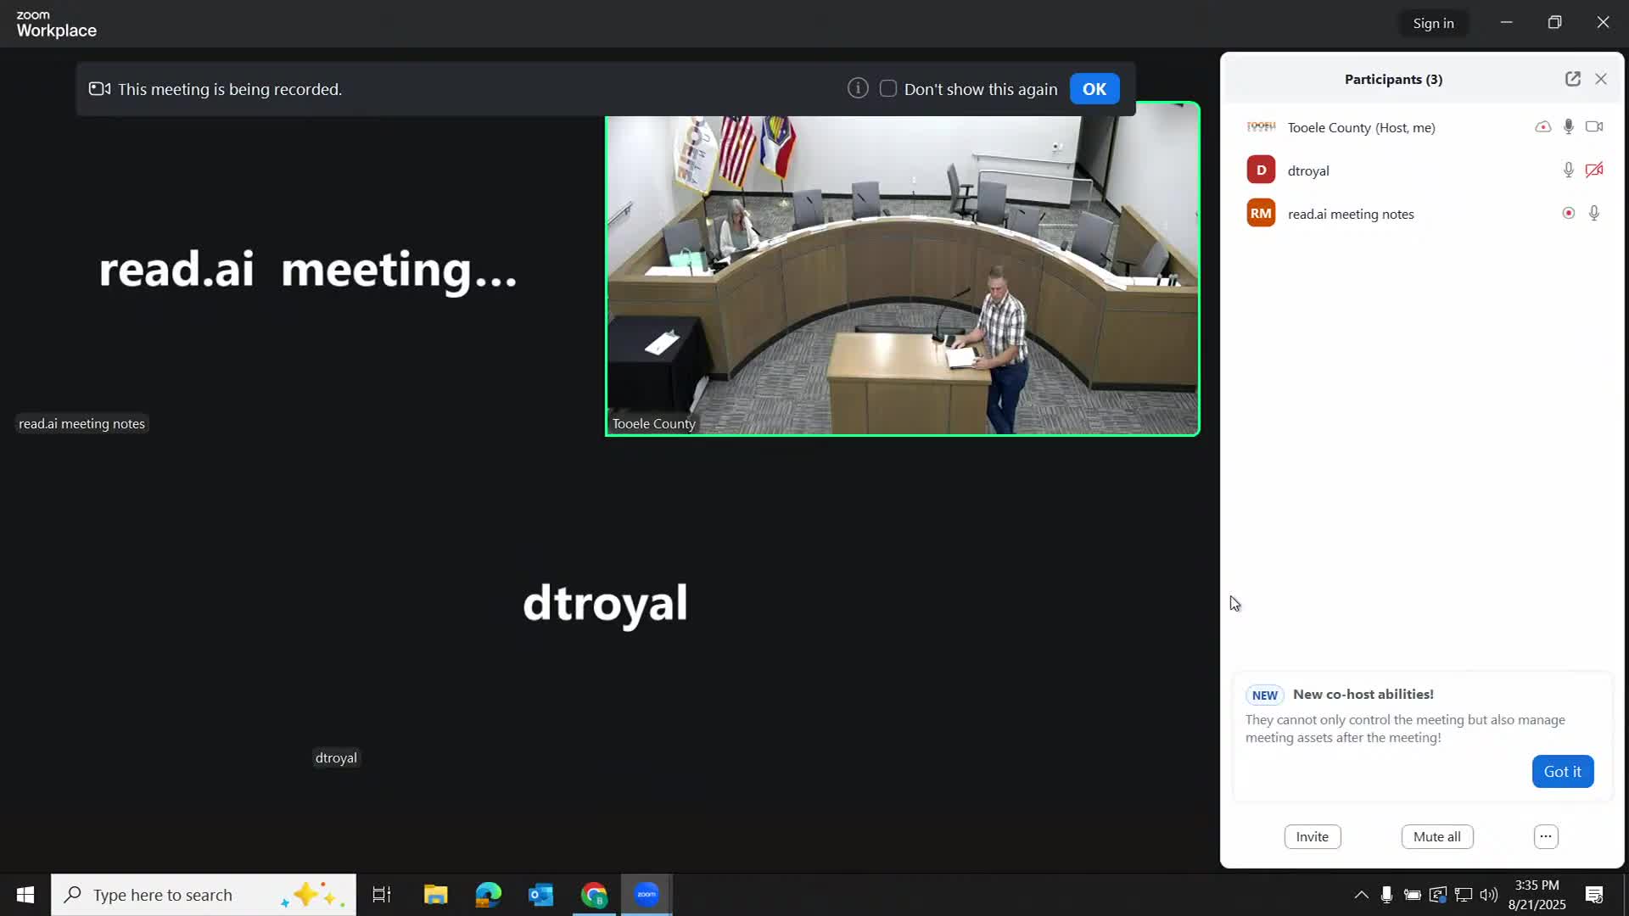Open the more options ellipsis menu

coord(1546,837)
